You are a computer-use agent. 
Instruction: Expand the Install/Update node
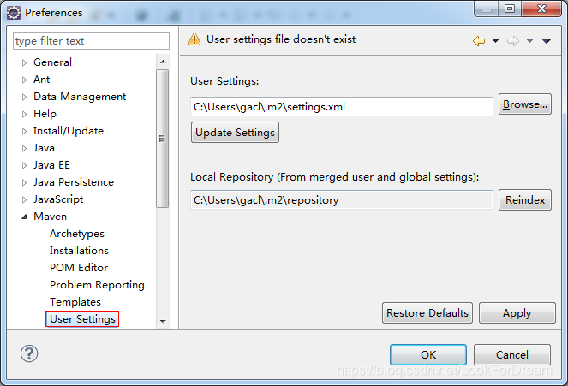point(24,131)
